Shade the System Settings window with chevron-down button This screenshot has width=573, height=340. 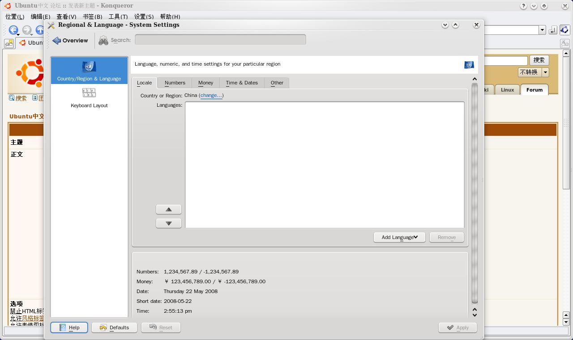[445, 25]
